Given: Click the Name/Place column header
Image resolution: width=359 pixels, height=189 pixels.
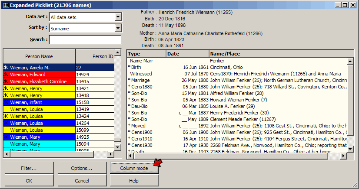Looking at the screenshot, I should coord(282,54).
